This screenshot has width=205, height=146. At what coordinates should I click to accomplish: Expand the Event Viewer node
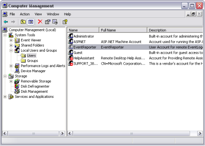pos(11,40)
